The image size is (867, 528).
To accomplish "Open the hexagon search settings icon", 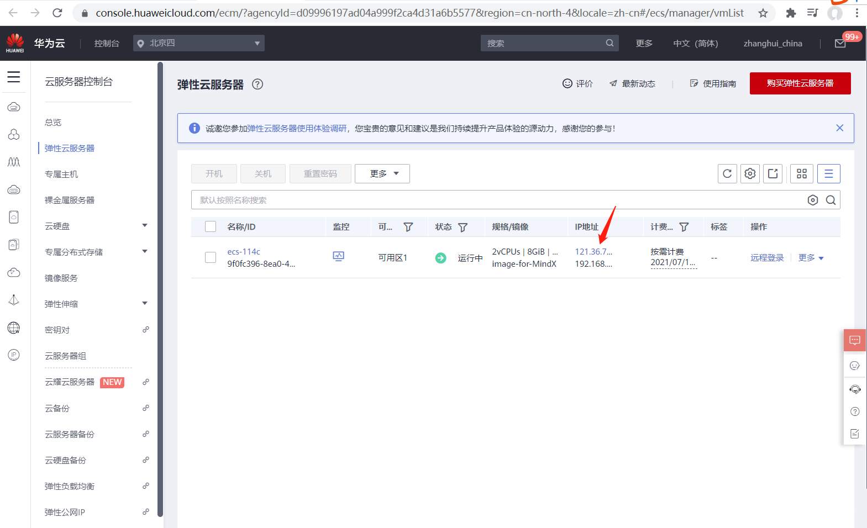I will tap(813, 200).
